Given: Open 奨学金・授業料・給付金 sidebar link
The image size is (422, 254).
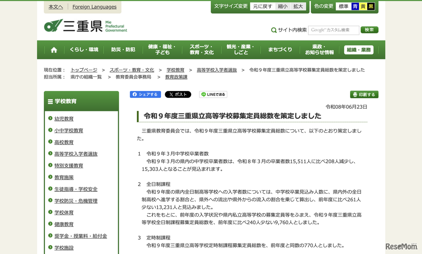Looking at the screenshot, I should pyautogui.click(x=81, y=236).
